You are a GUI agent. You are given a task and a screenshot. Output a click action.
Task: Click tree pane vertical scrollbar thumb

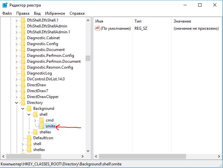[x=88, y=58]
